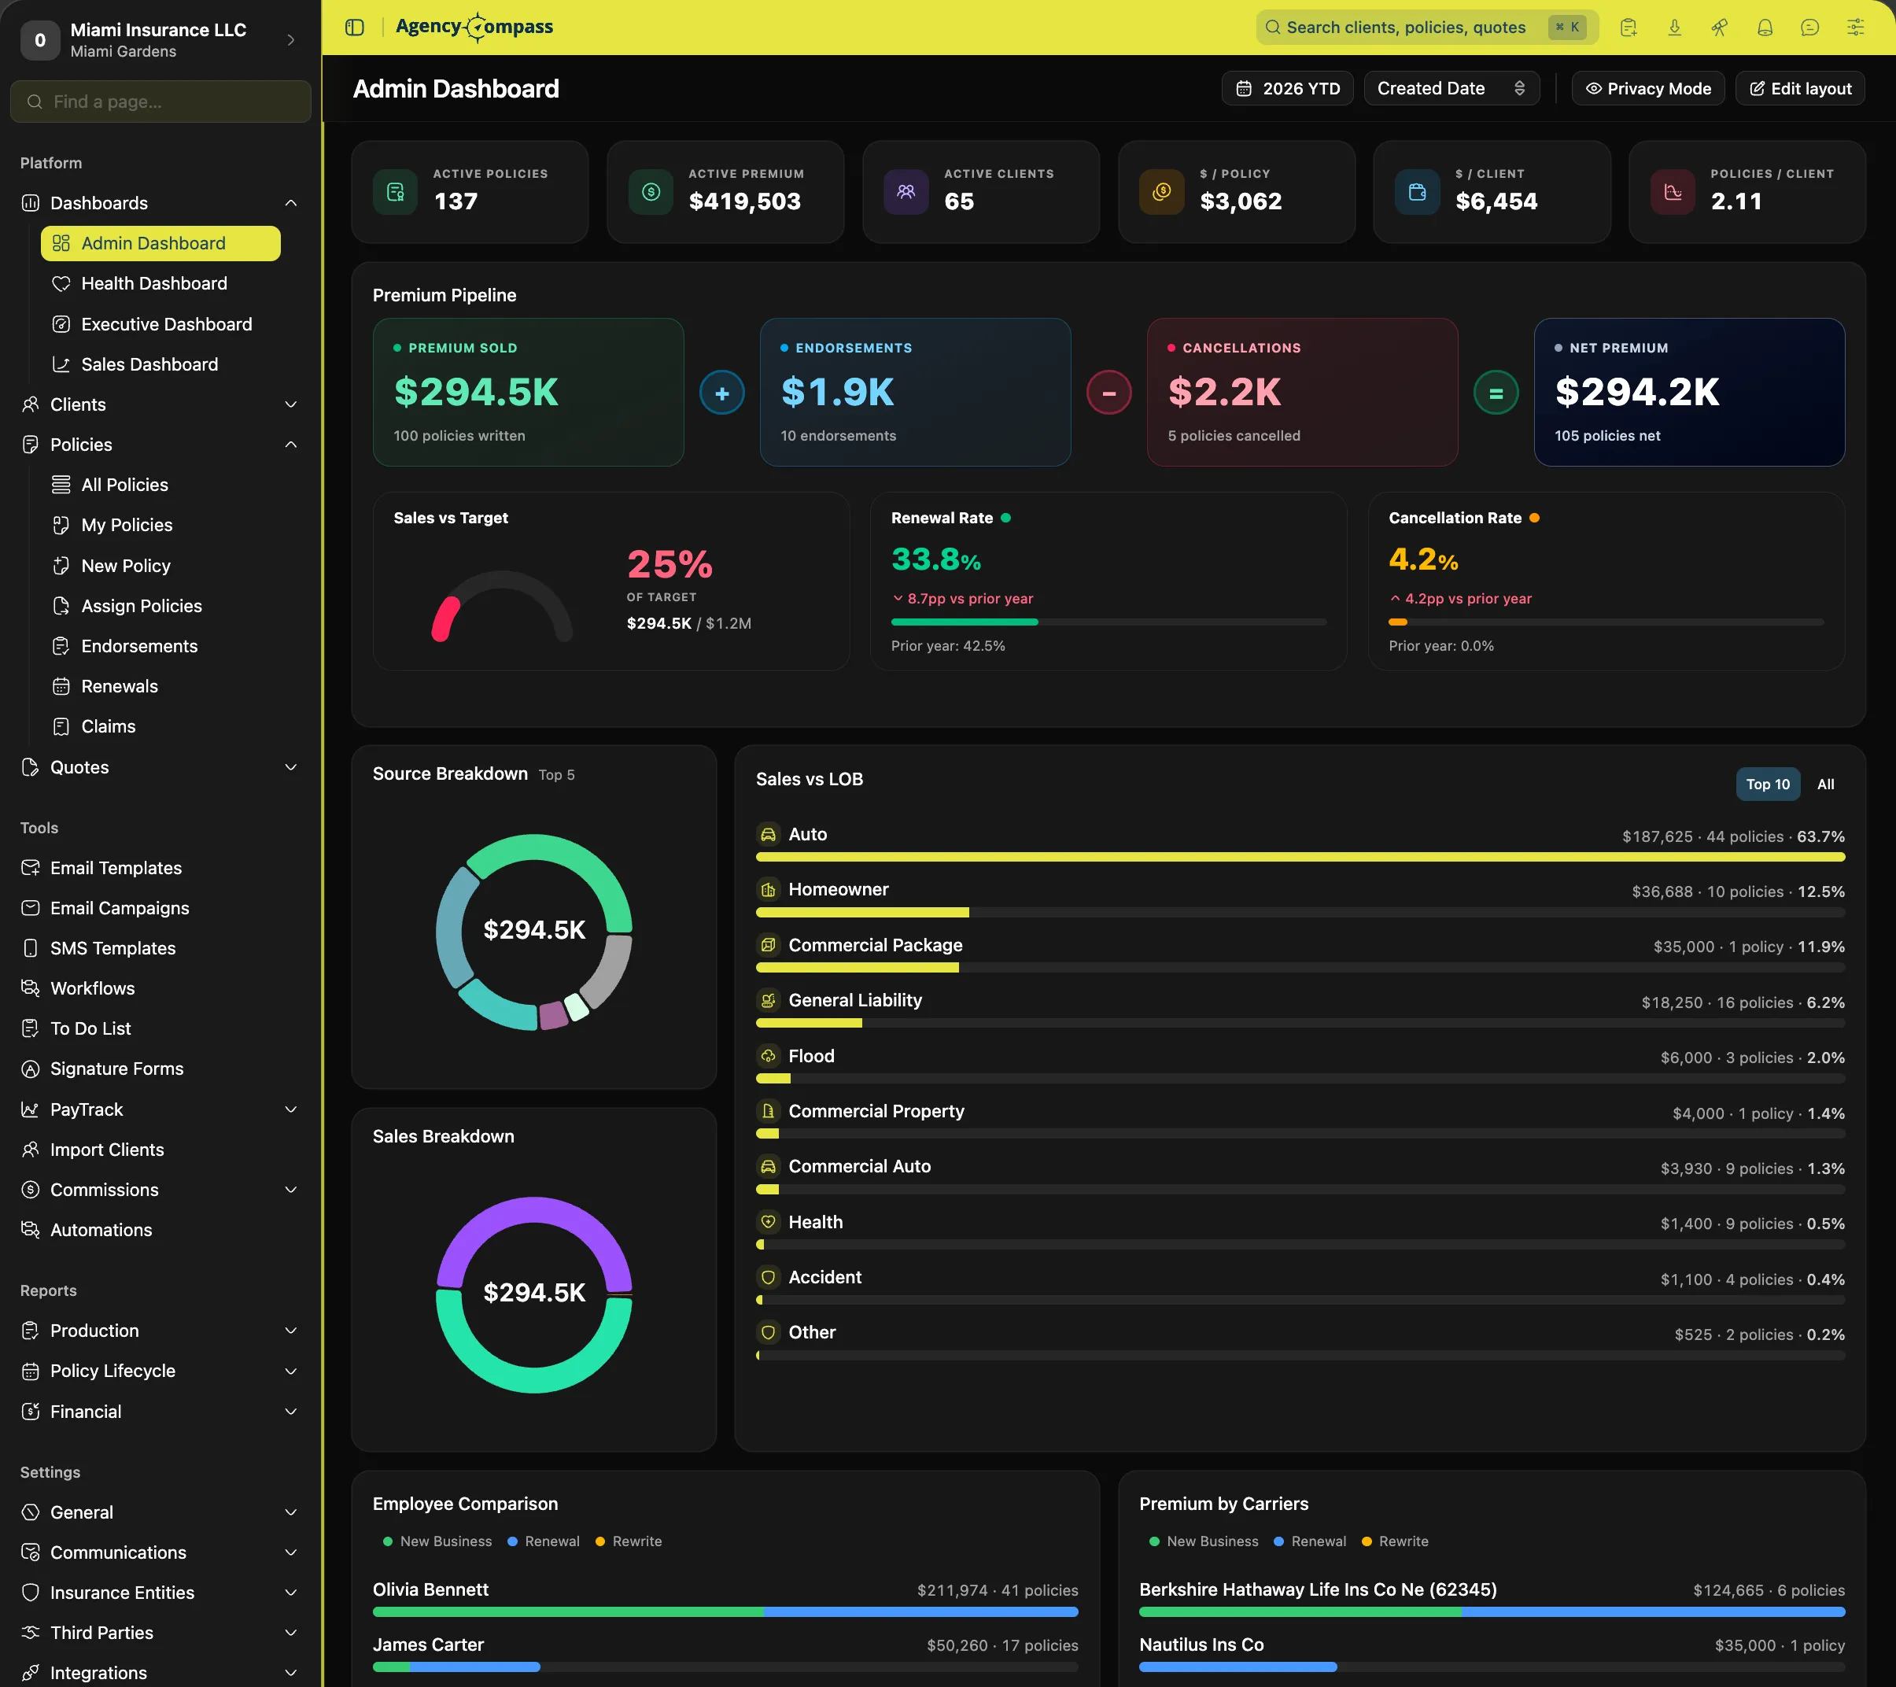
Task: Click Olivia Bennett in Employee Comparison
Action: tap(430, 1589)
